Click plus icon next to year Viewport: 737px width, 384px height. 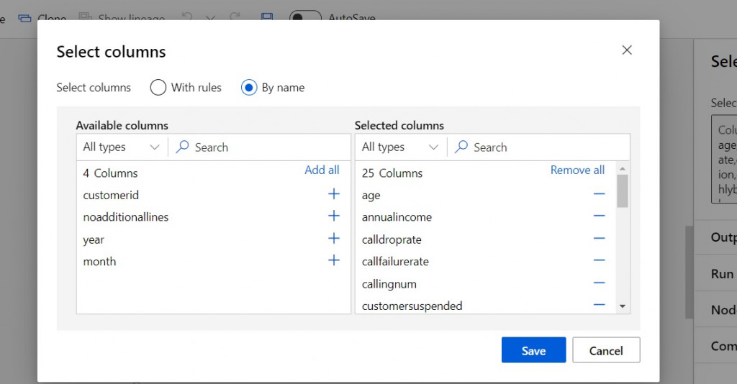[x=333, y=239]
